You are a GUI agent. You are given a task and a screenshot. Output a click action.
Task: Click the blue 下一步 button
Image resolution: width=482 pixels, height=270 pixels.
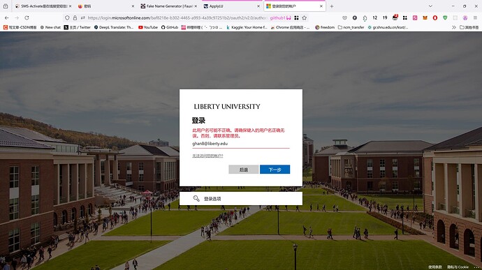coord(275,170)
